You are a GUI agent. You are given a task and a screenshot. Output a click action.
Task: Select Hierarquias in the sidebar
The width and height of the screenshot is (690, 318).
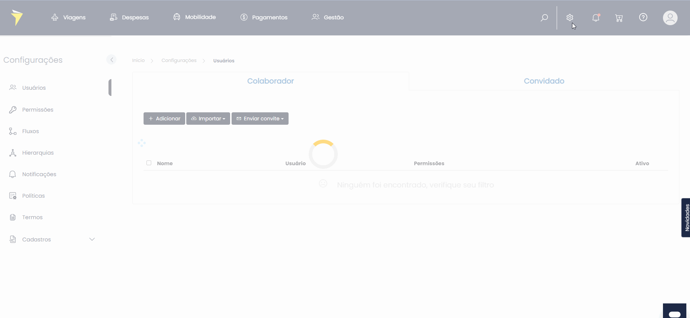38,153
